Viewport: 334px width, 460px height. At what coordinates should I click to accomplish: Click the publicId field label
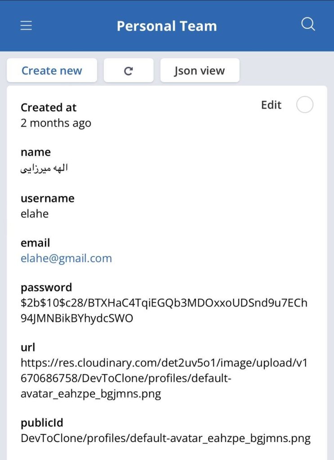pyautogui.click(x=42, y=423)
